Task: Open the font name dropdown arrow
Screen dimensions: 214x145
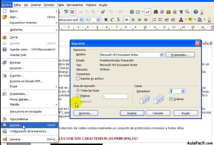Action: [81, 20]
